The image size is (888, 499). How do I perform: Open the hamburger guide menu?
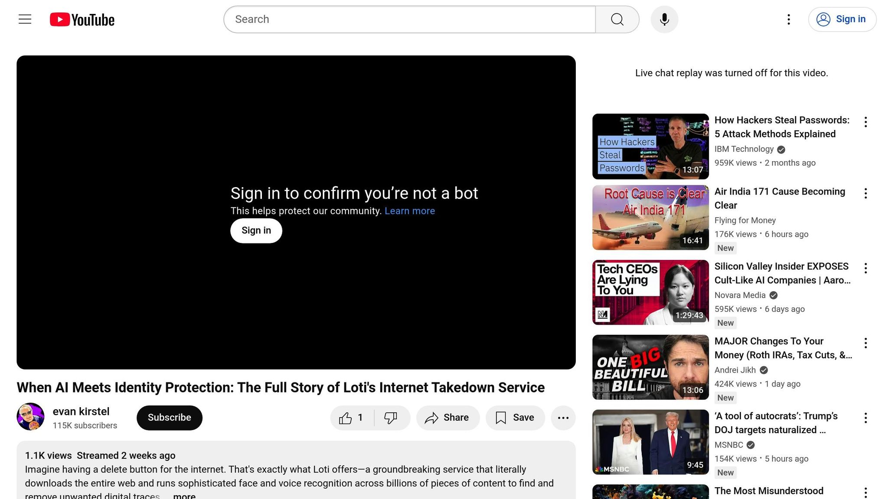click(x=25, y=19)
